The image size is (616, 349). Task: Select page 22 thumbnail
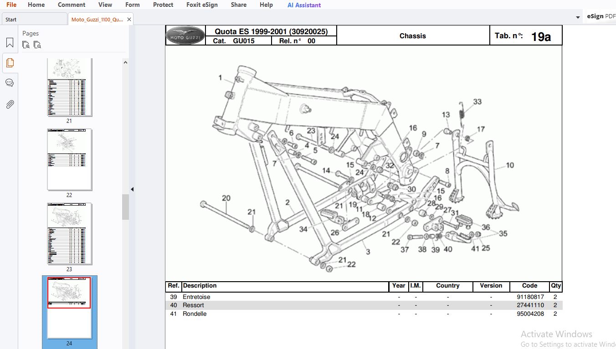click(x=69, y=159)
